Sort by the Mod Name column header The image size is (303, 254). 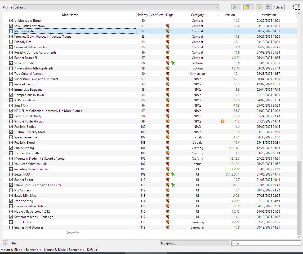tap(70, 15)
